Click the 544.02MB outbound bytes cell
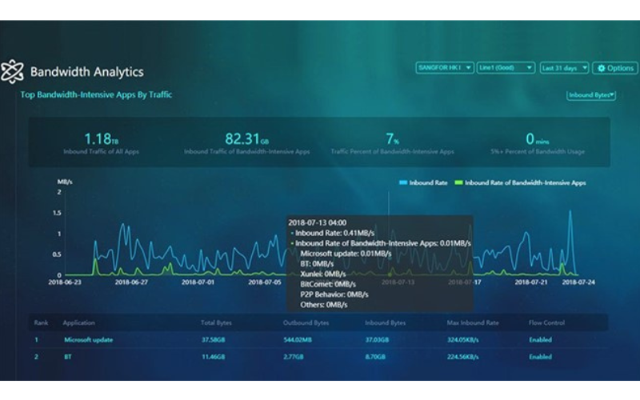 pos(298,339)
